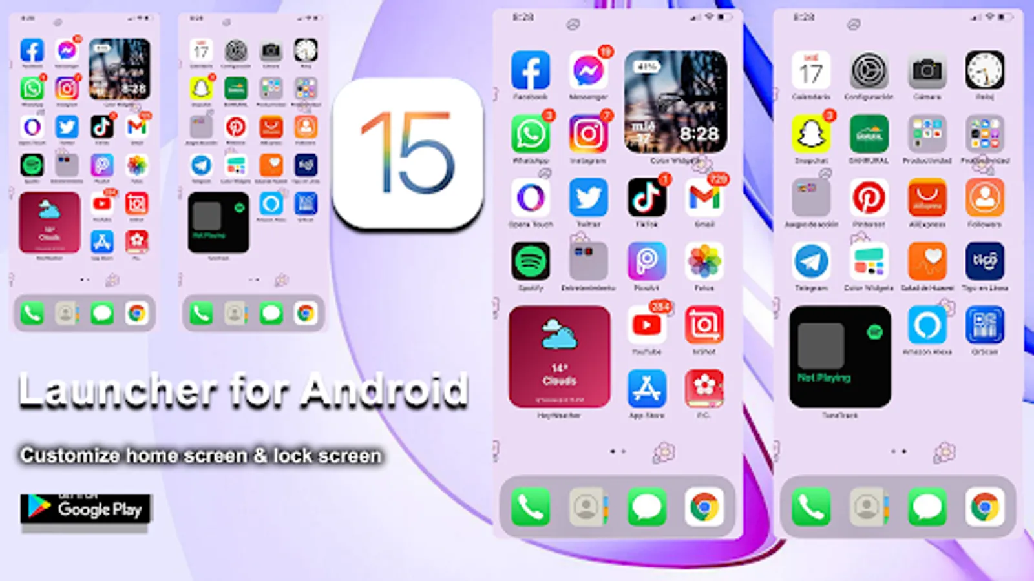Tap Chrome in the large Facebook screen's dock
This screenshot has width=1034, height=581.
point(704,507)
